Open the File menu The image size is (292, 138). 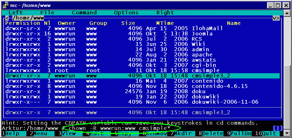pos(47,13)
